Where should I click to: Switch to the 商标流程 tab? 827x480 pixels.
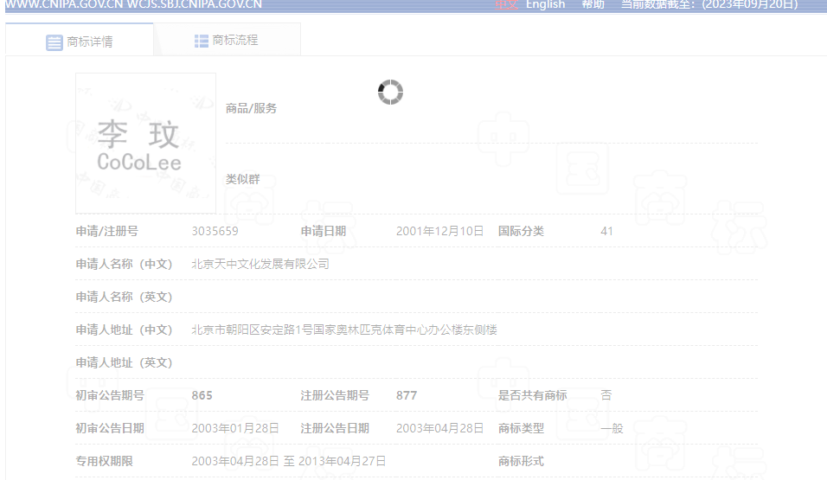pyautogui.click(x=227, y=40)
